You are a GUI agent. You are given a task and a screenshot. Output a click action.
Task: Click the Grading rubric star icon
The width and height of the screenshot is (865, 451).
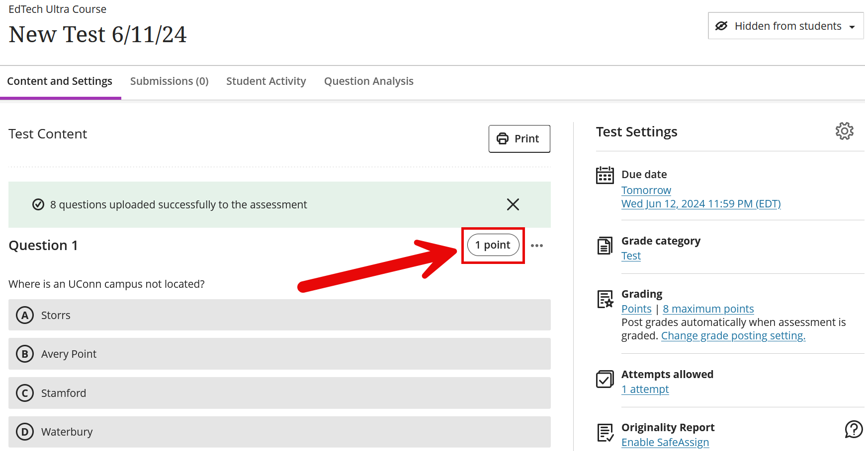click(605, 299)
